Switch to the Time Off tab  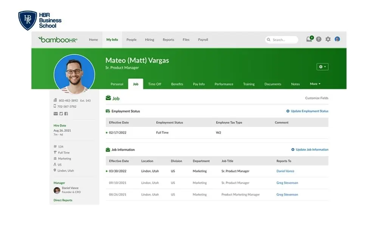tap(155, 84)
